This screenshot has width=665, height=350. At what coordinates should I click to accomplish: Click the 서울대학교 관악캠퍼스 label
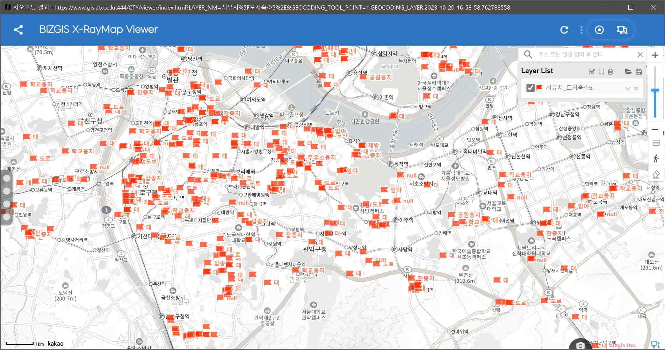pyautogui.click(x=314, y=315)
